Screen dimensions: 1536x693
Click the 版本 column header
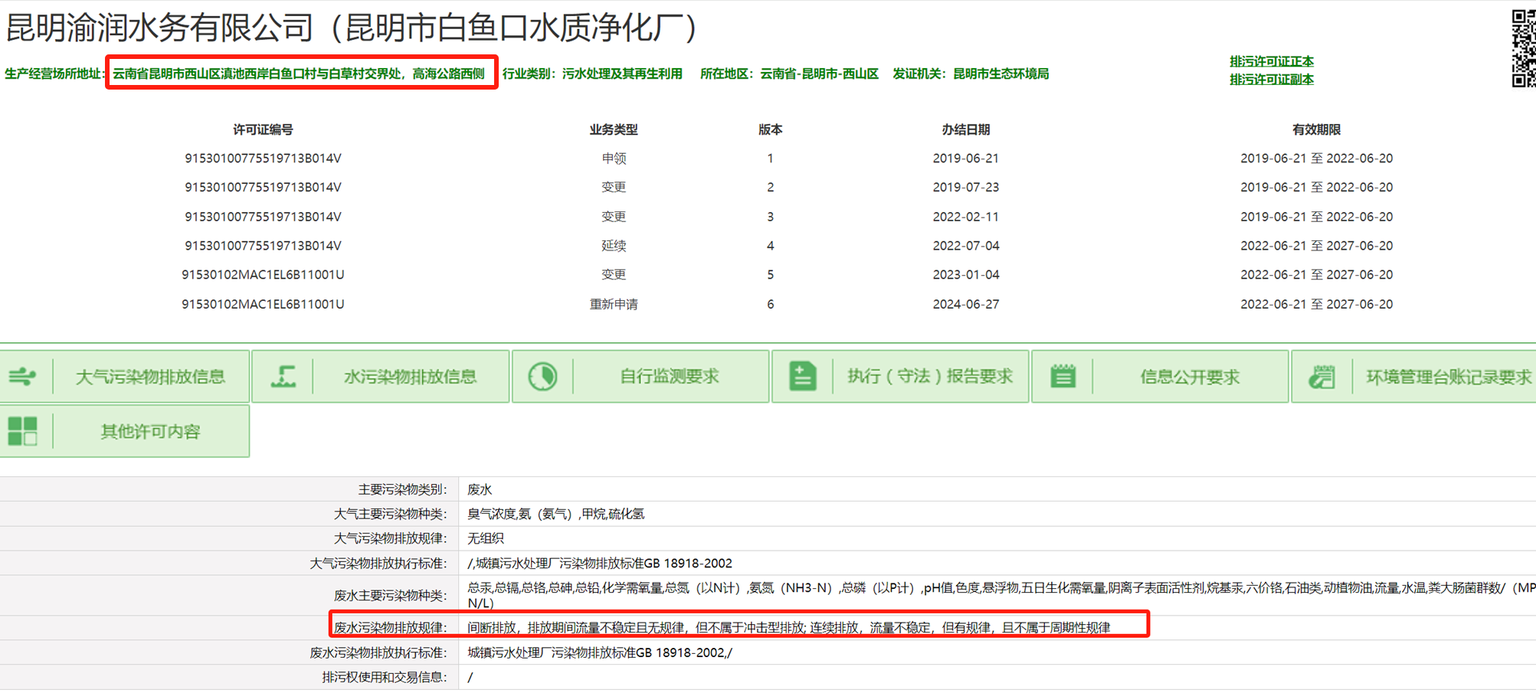770,129
